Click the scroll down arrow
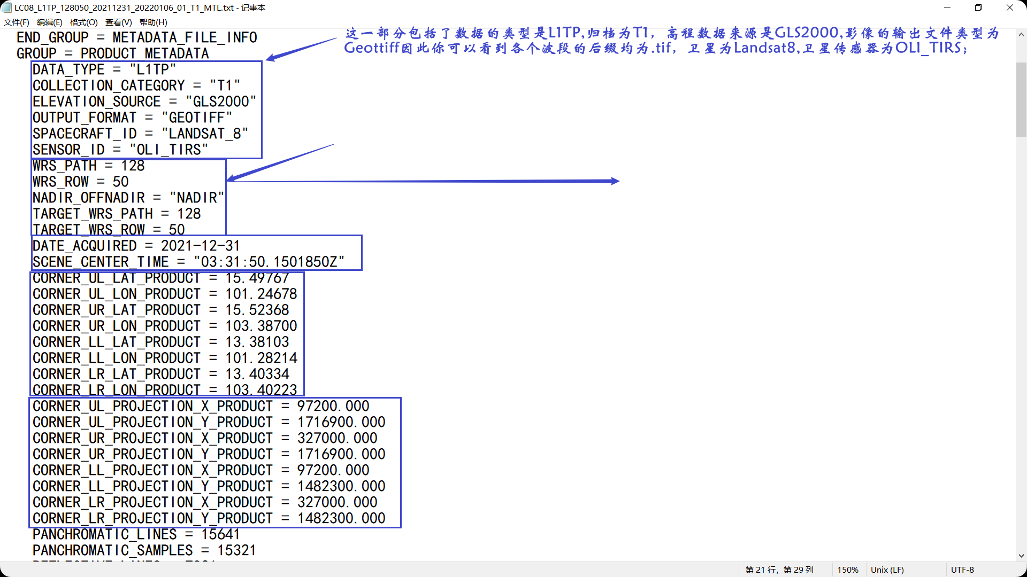The height and width of the screenshot is (577, 1027). (1021, 556)
